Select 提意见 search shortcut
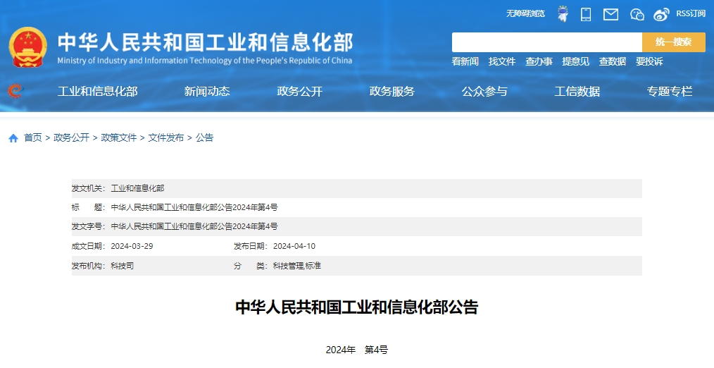 (575, 61)
